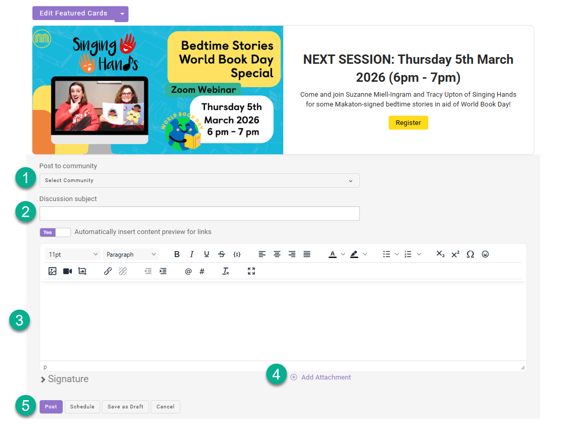Clear text formatting

pyautogui.click(x=226, y=271)
